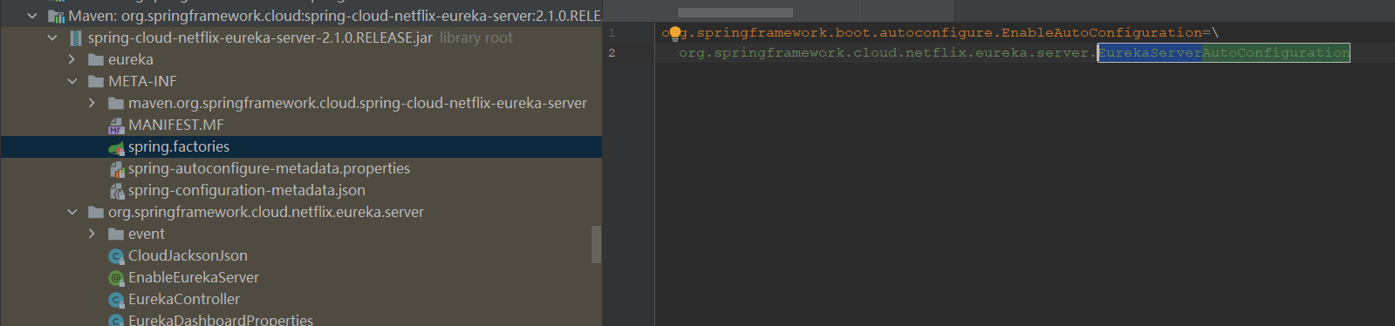The width and height of the screenshot is (1395, 326).
Task: Click line number 1 in gutter
Action: (x=612, y=32)
